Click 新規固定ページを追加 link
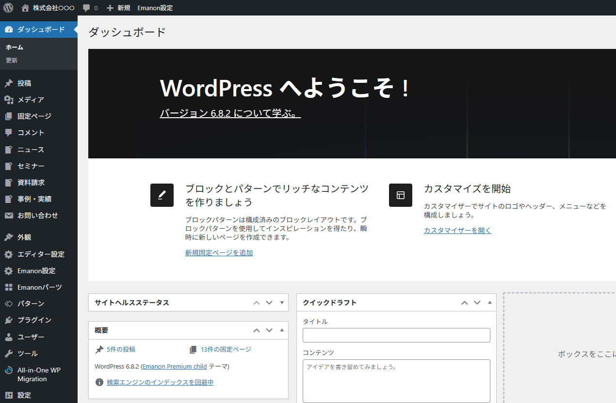616x403 pixels. tap(219, 253)
